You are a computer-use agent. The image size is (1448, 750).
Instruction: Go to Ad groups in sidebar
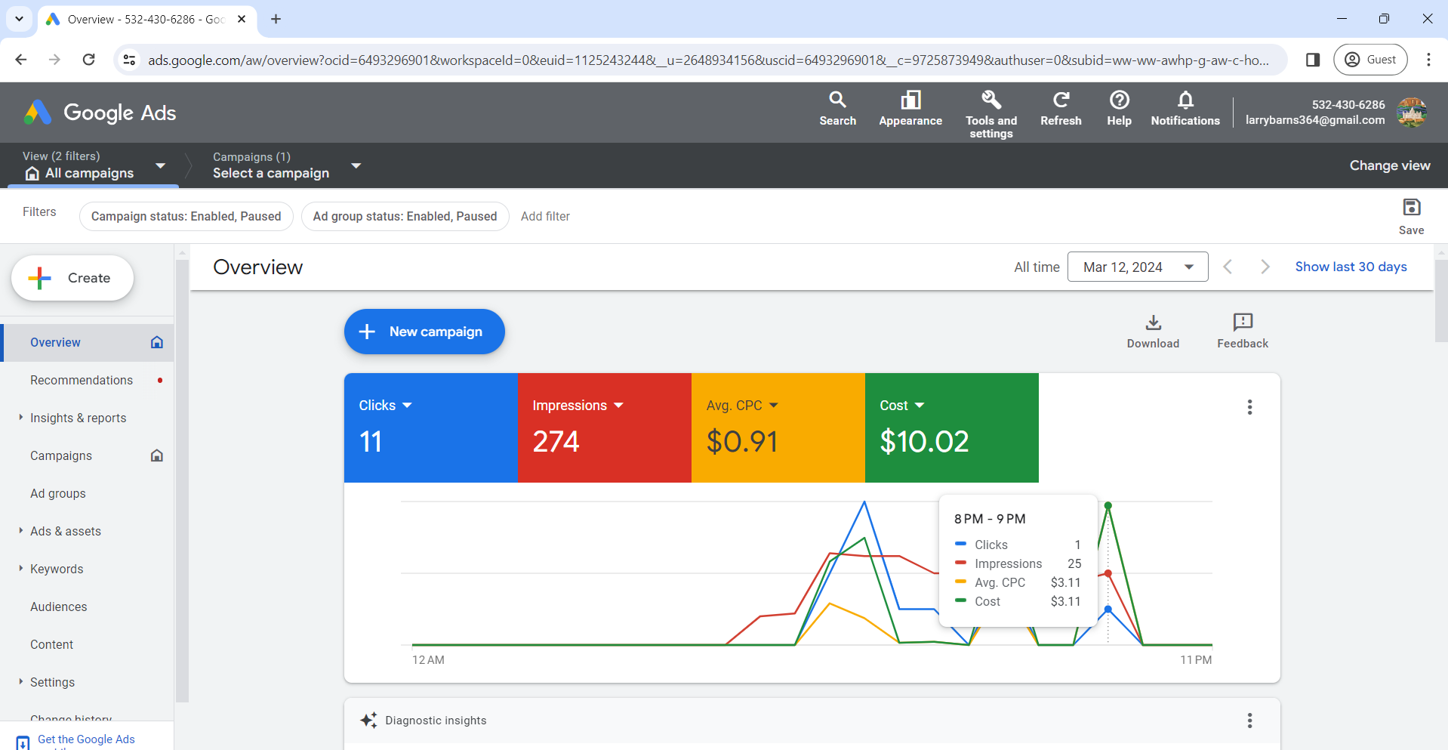(58, 493)
